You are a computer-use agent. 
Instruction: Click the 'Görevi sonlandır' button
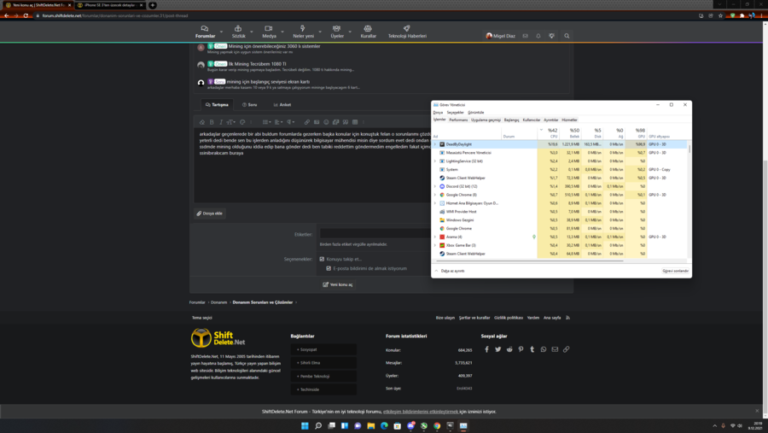point(675,271)
